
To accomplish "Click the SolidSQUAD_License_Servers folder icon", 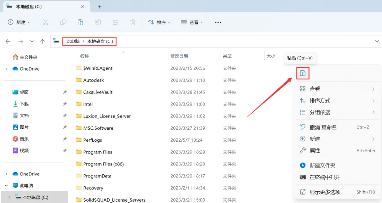I will pos(79,199).
